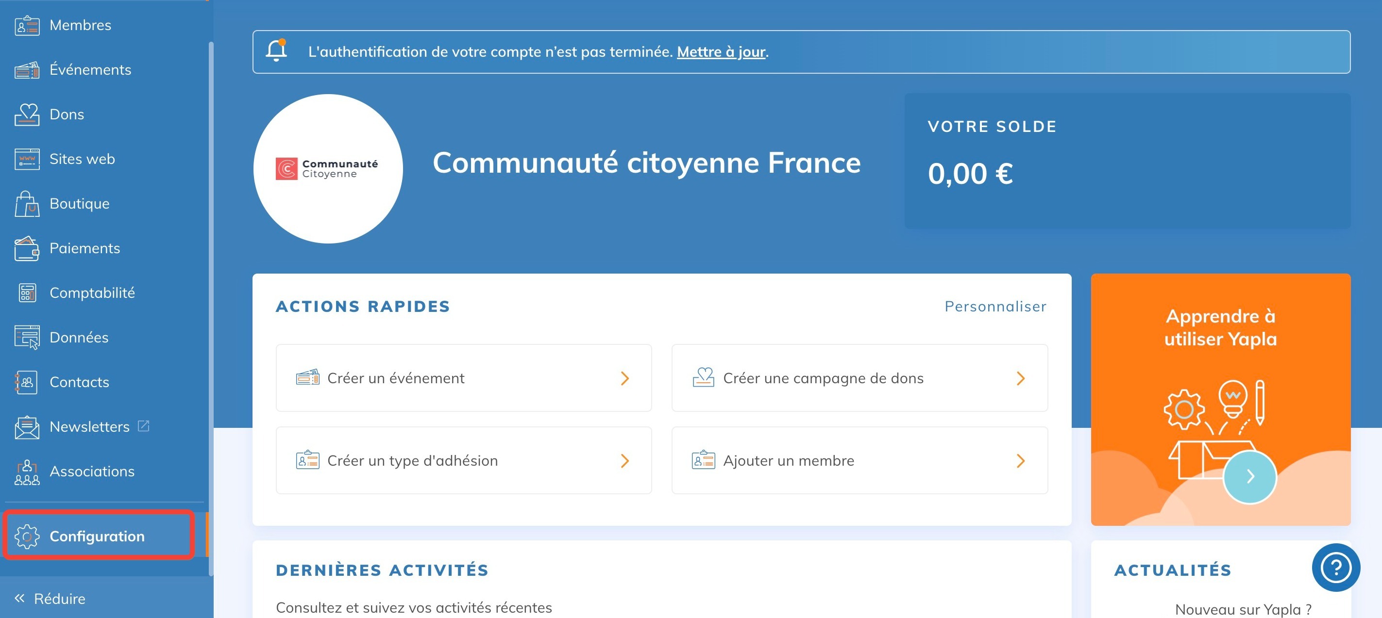This screenshot has width=1382, height=618.
Task: Click the Comptabilité calculator icon
Action: (x=27, y=293)
